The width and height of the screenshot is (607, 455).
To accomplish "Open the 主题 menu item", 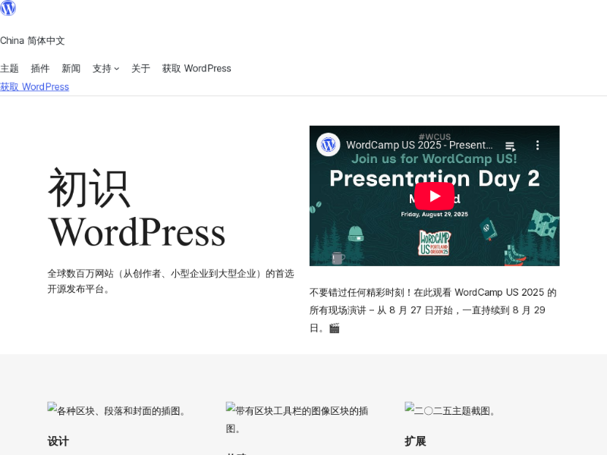I will [9, 68].
